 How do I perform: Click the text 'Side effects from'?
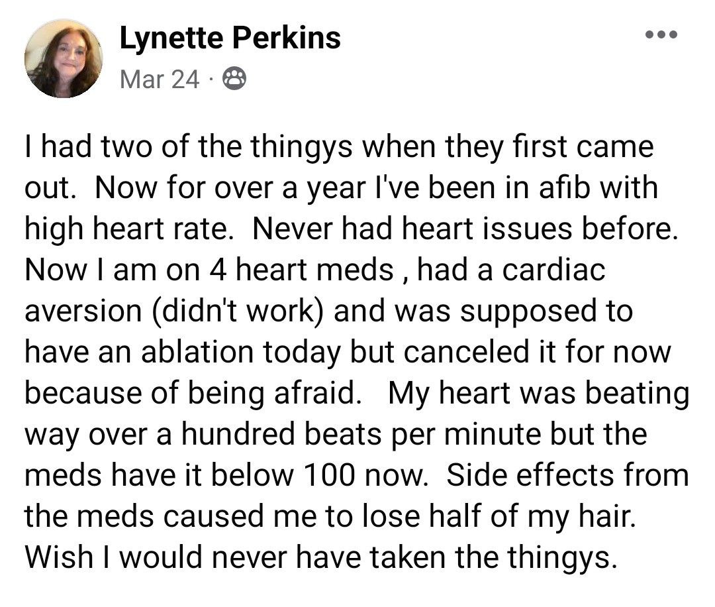[567, 475]
